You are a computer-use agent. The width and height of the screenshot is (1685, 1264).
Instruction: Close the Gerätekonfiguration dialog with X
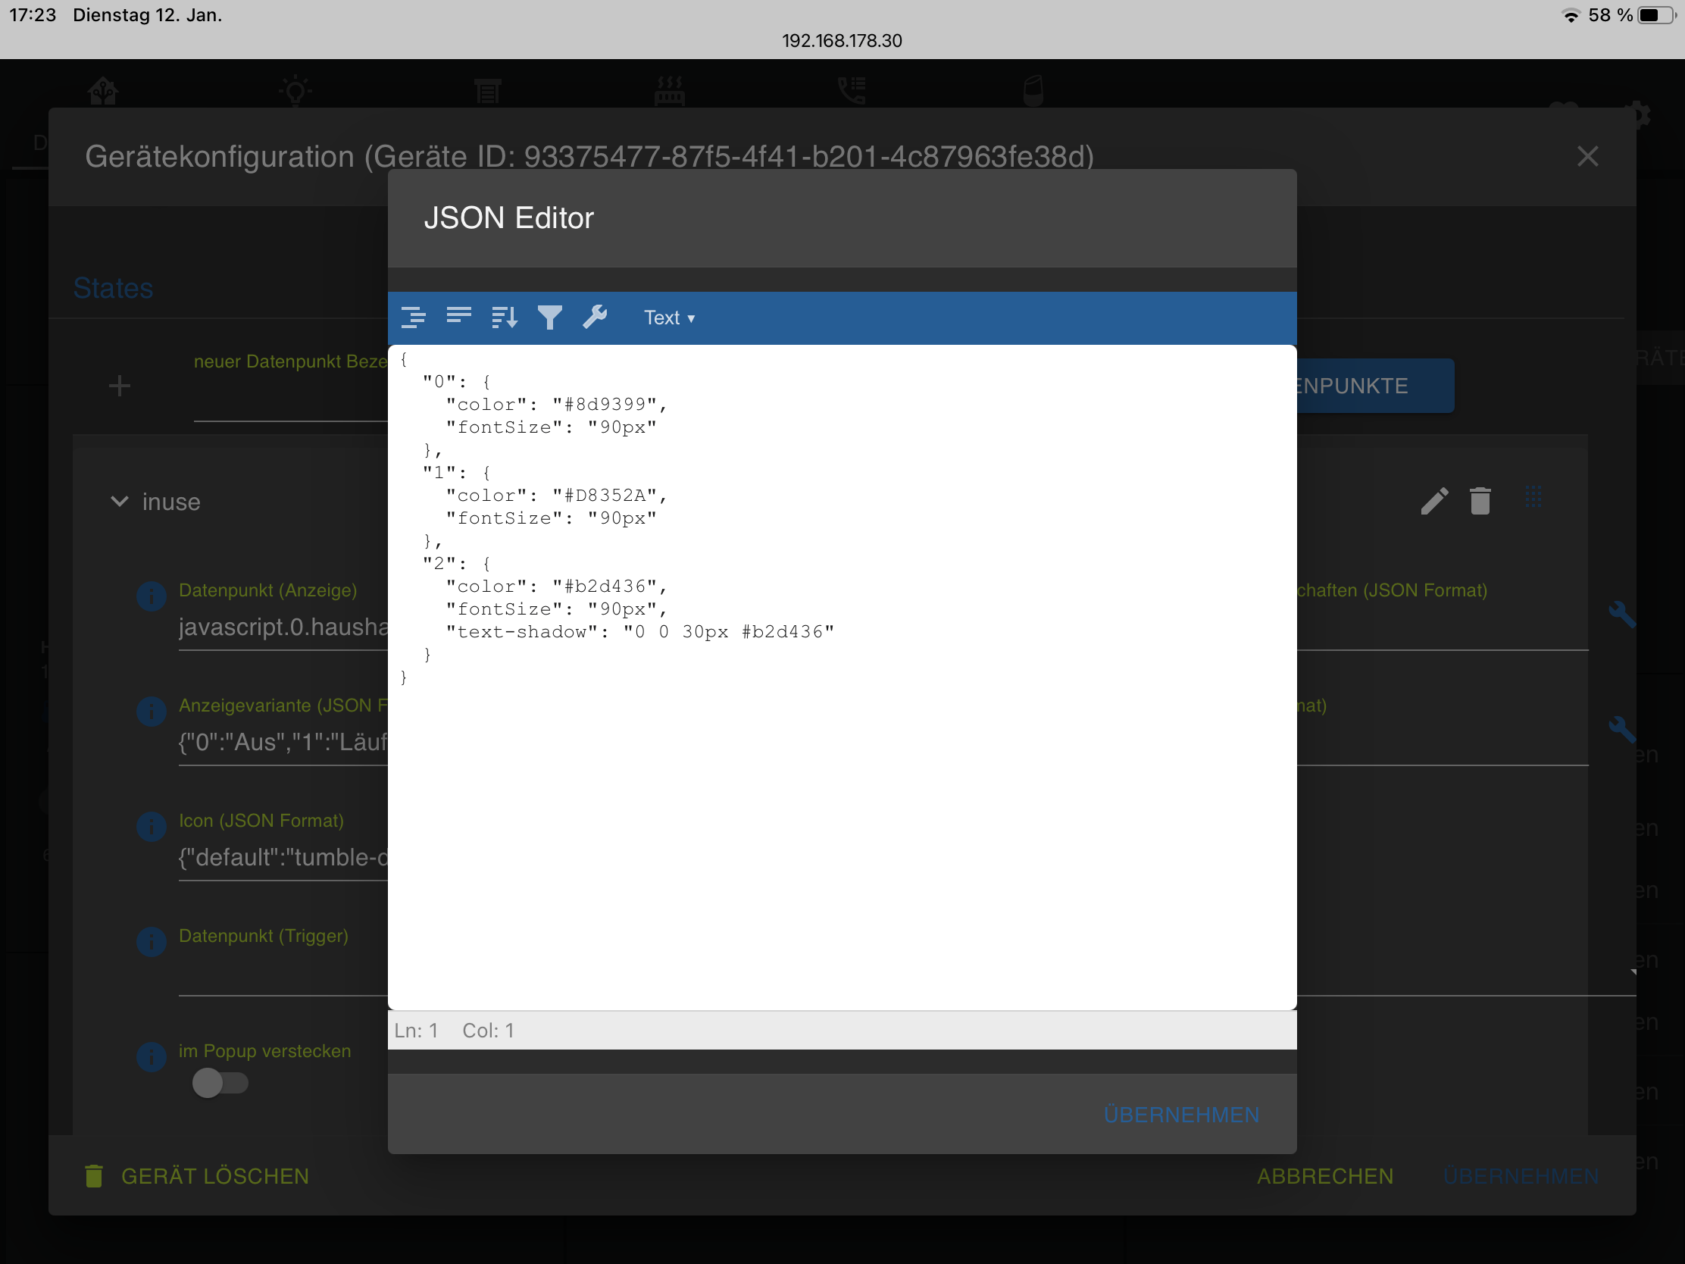[x=1587, y=157]
